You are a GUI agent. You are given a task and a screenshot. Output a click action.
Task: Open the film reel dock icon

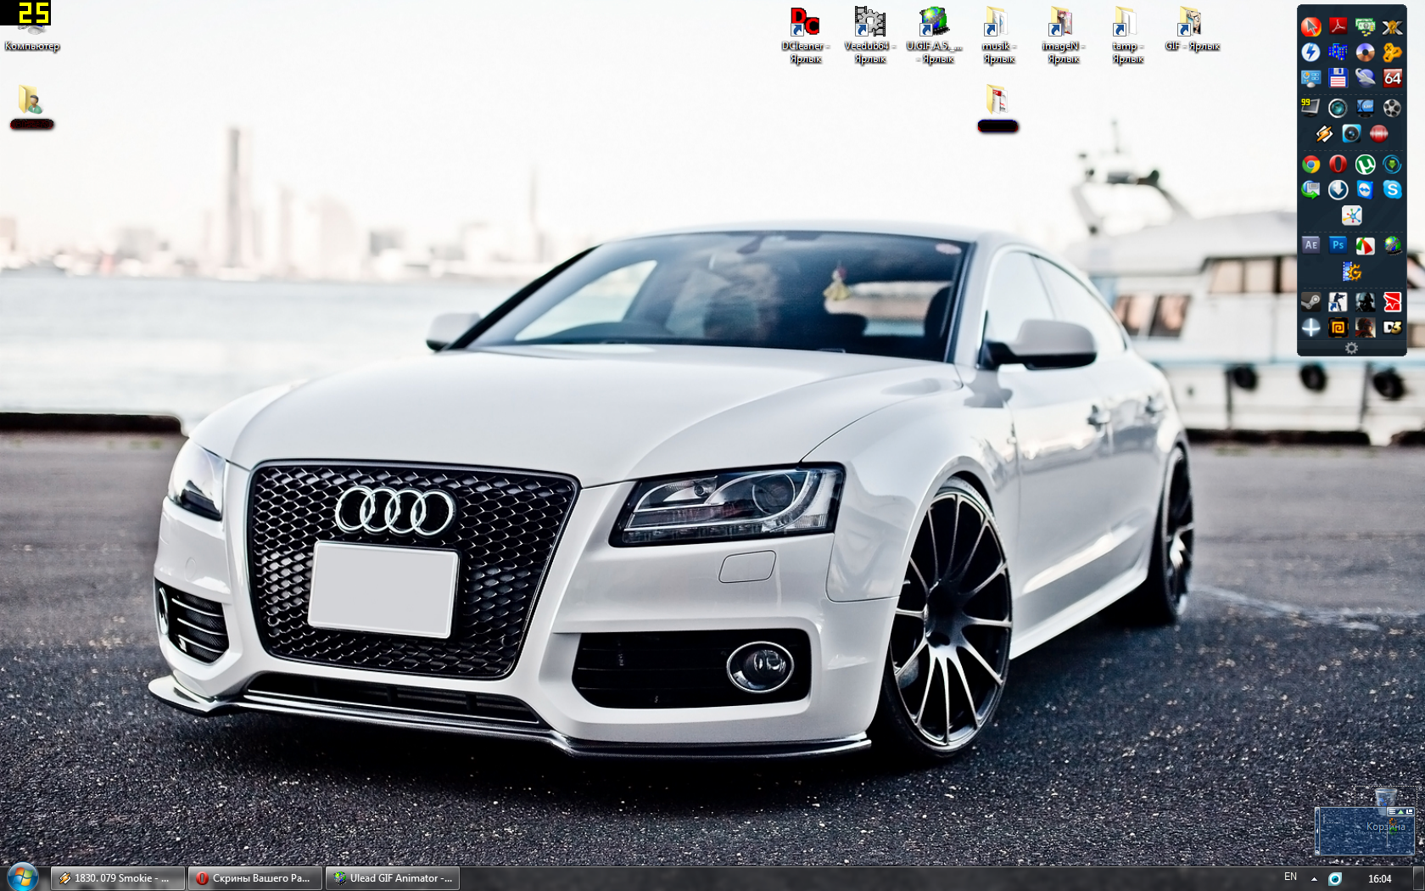click(1392, 107)
